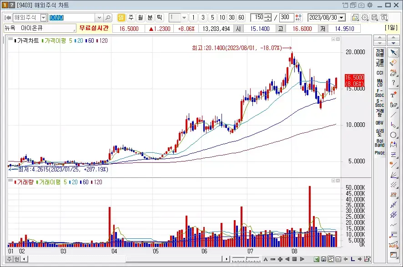Viewport: 403px width, 267px height.
Task: Add the CCI indicator
Action: [380, 73]
